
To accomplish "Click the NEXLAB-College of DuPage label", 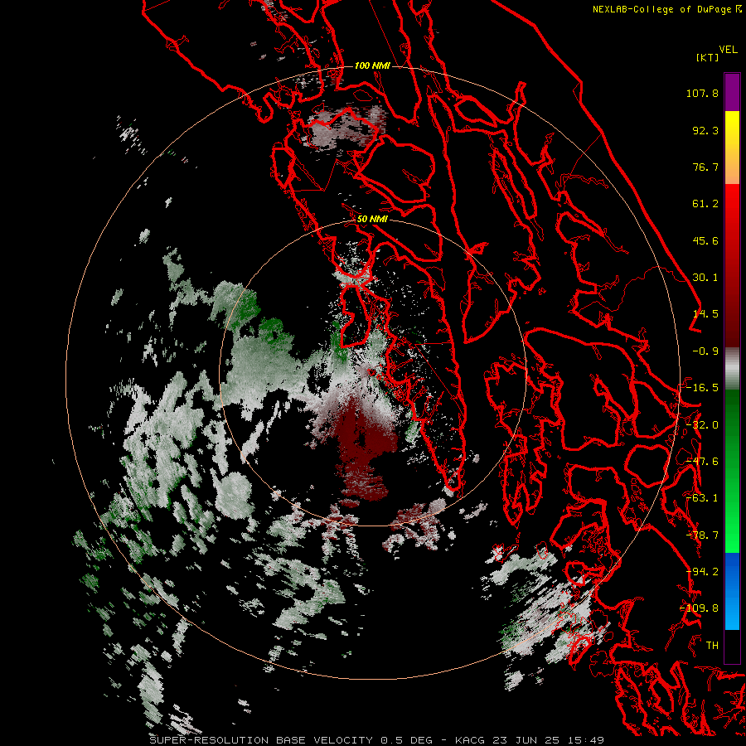I will click(x=663, y=9).
